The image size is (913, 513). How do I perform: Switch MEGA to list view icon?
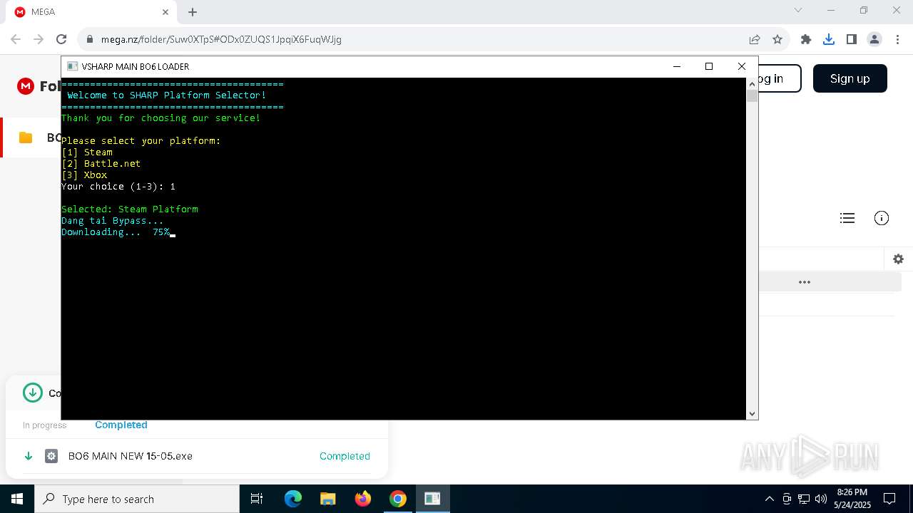pyautogui.click(x=847, y=218)
